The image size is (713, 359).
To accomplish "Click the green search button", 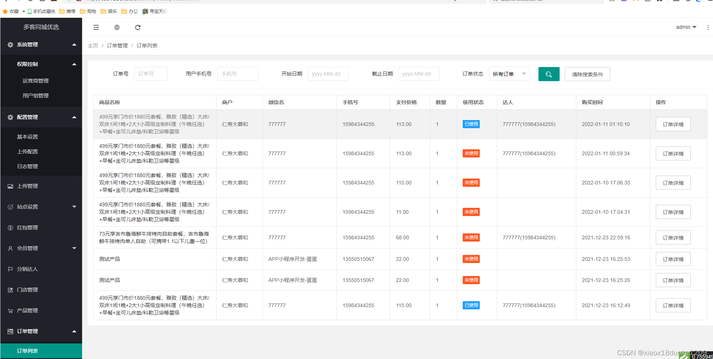I will click(x=549, y=74).
